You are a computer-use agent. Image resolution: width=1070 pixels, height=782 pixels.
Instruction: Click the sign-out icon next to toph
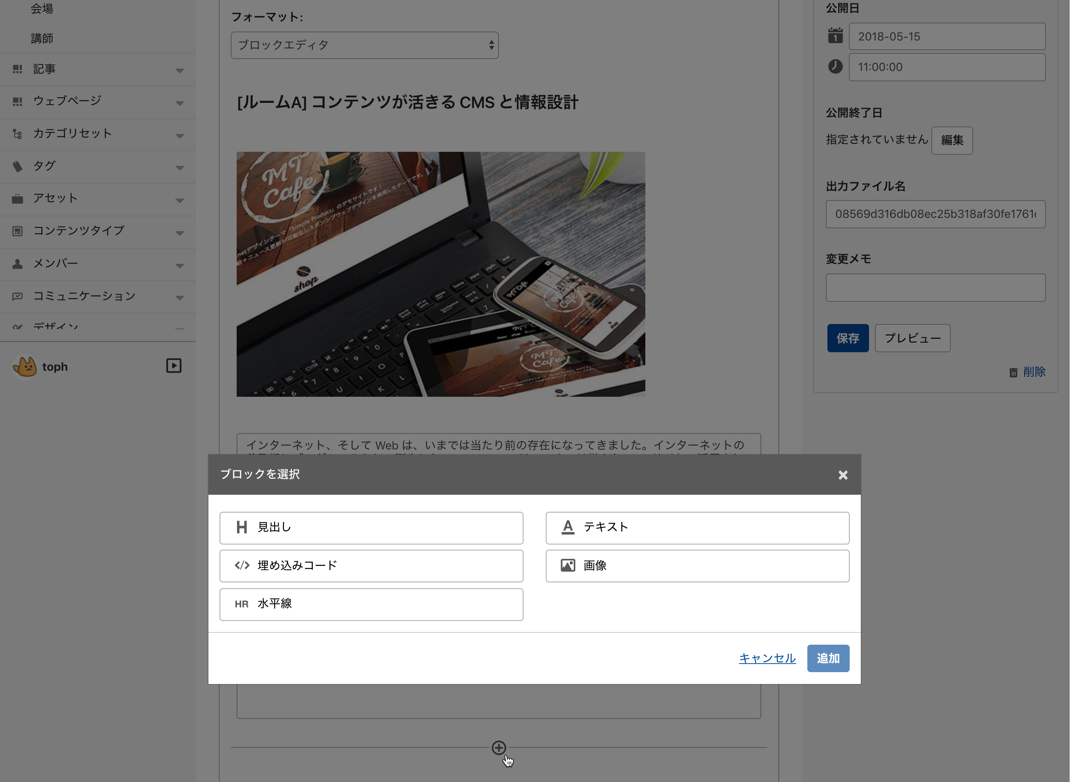coord(174,366)
